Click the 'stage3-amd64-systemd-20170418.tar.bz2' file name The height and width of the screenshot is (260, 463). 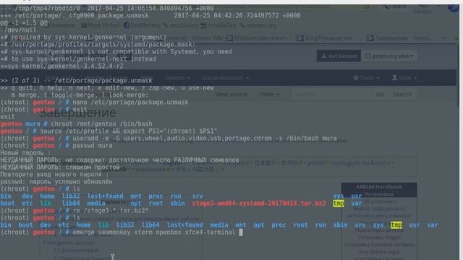pyautogui.click(x=259, y=204)
